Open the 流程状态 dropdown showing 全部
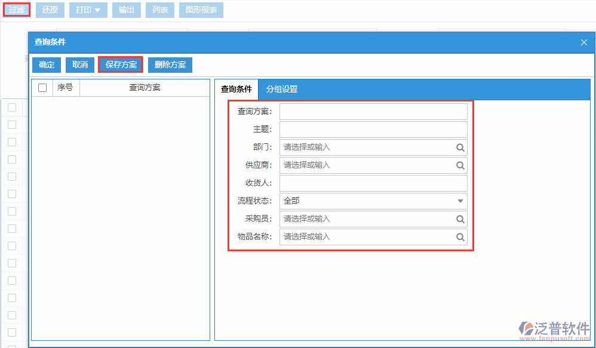This screenshot has width=596, height=348. tap(460, 201)
